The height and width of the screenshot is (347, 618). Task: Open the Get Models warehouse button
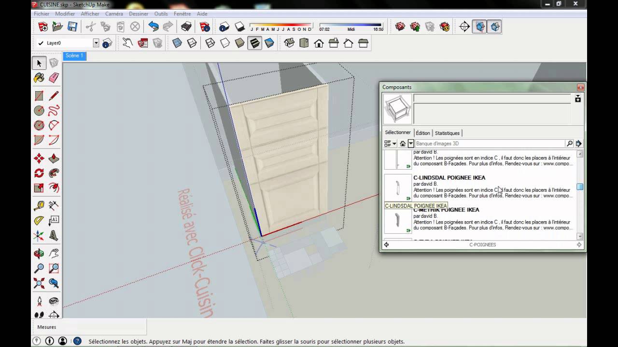coord(400,27)
